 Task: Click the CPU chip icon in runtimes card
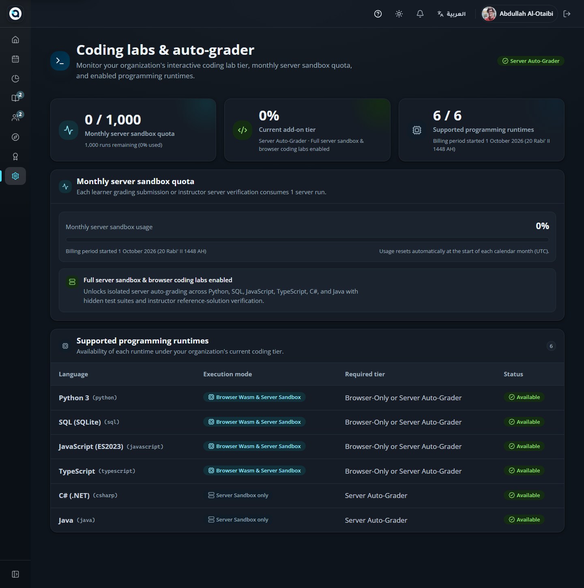(417, 130)
